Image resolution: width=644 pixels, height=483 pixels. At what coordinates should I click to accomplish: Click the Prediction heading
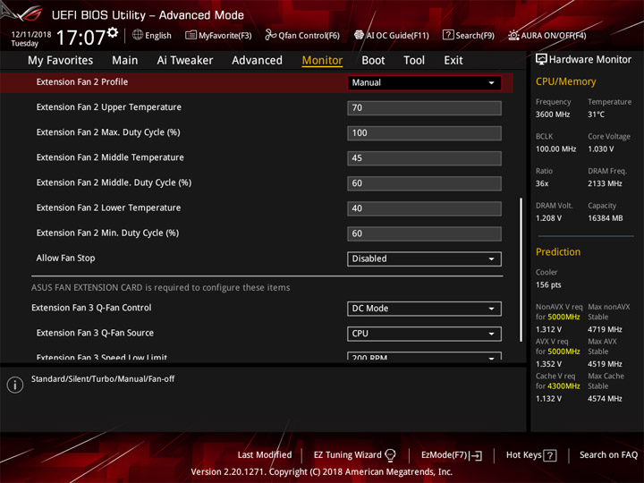click(x=558, y=252)
